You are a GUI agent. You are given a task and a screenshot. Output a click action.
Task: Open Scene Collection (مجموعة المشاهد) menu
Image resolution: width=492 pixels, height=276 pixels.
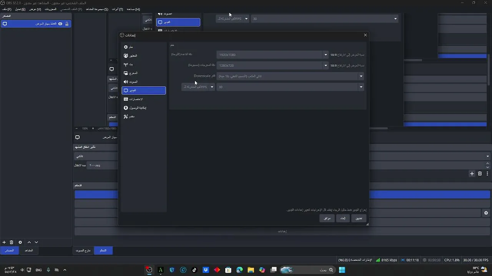click(96, 9)
